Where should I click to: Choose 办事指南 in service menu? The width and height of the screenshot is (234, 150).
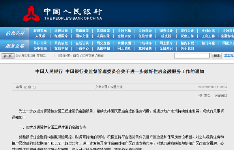pos(40,49)
